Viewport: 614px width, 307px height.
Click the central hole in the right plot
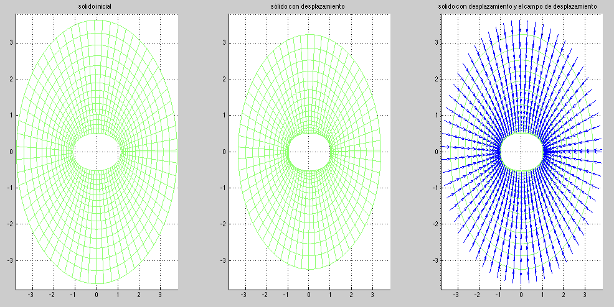pos(521,152)
